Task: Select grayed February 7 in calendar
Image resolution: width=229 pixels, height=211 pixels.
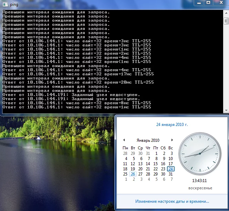Action: (x=171, y=179)
